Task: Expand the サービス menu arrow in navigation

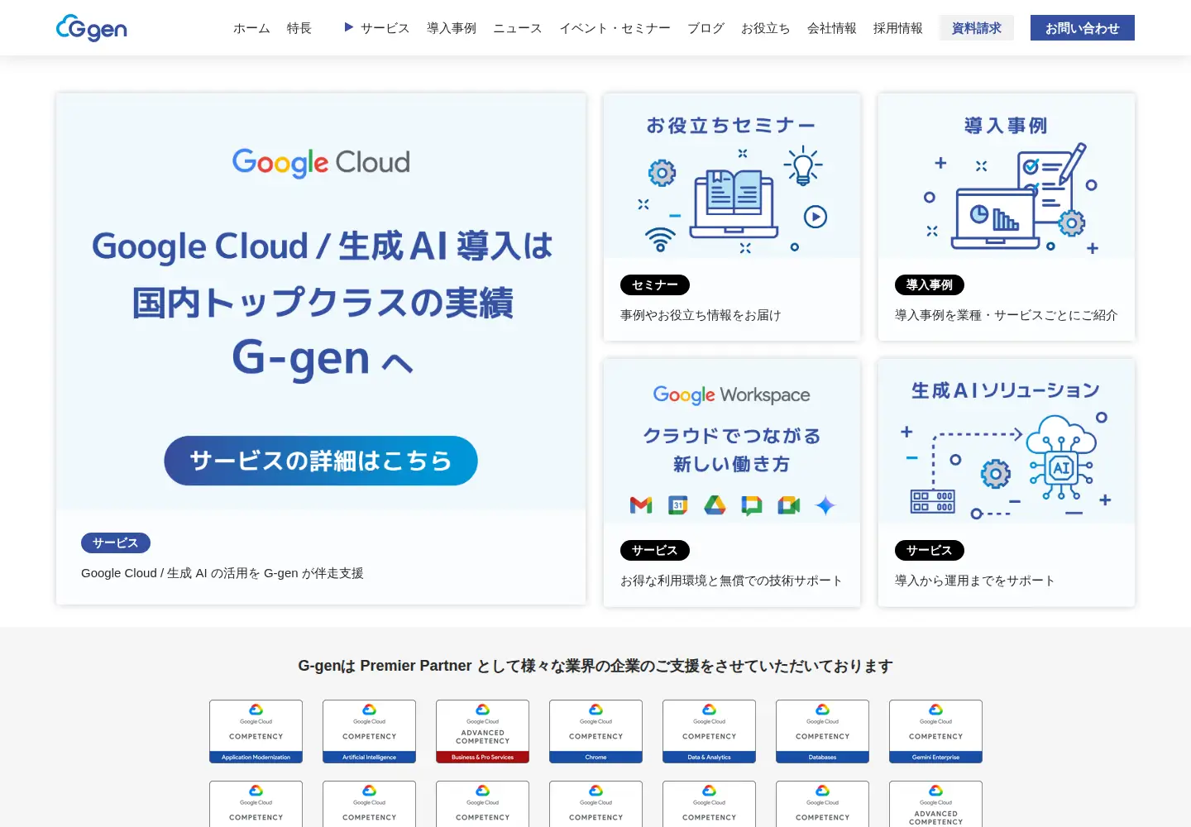Action: (x=349, y=27)
